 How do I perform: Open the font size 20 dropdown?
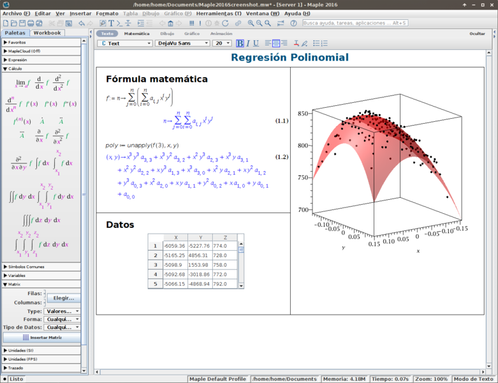coord(221,43)
